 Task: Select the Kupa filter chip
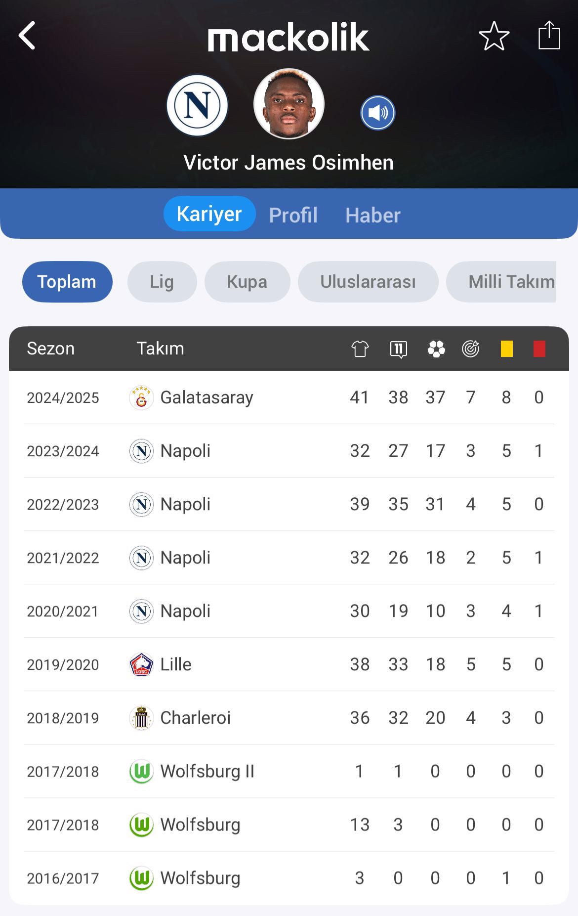pos(247,282)
